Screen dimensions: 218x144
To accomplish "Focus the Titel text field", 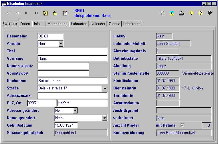I will point(72,51).
